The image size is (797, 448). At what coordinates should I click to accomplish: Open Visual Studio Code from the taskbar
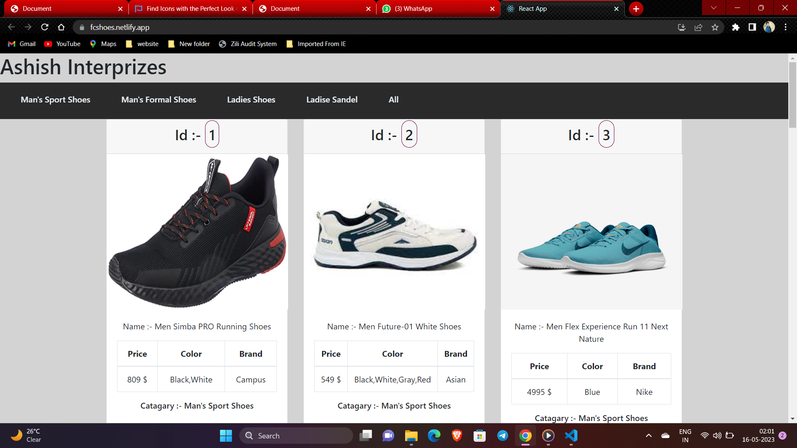click(571, 436)
